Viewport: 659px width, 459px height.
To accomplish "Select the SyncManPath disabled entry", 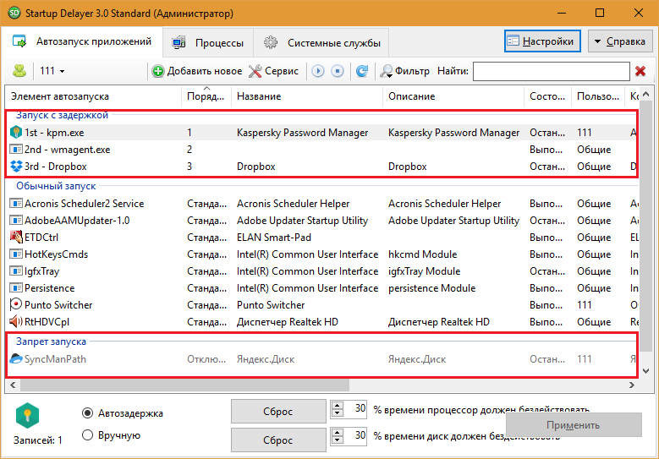I will (55, 359).
